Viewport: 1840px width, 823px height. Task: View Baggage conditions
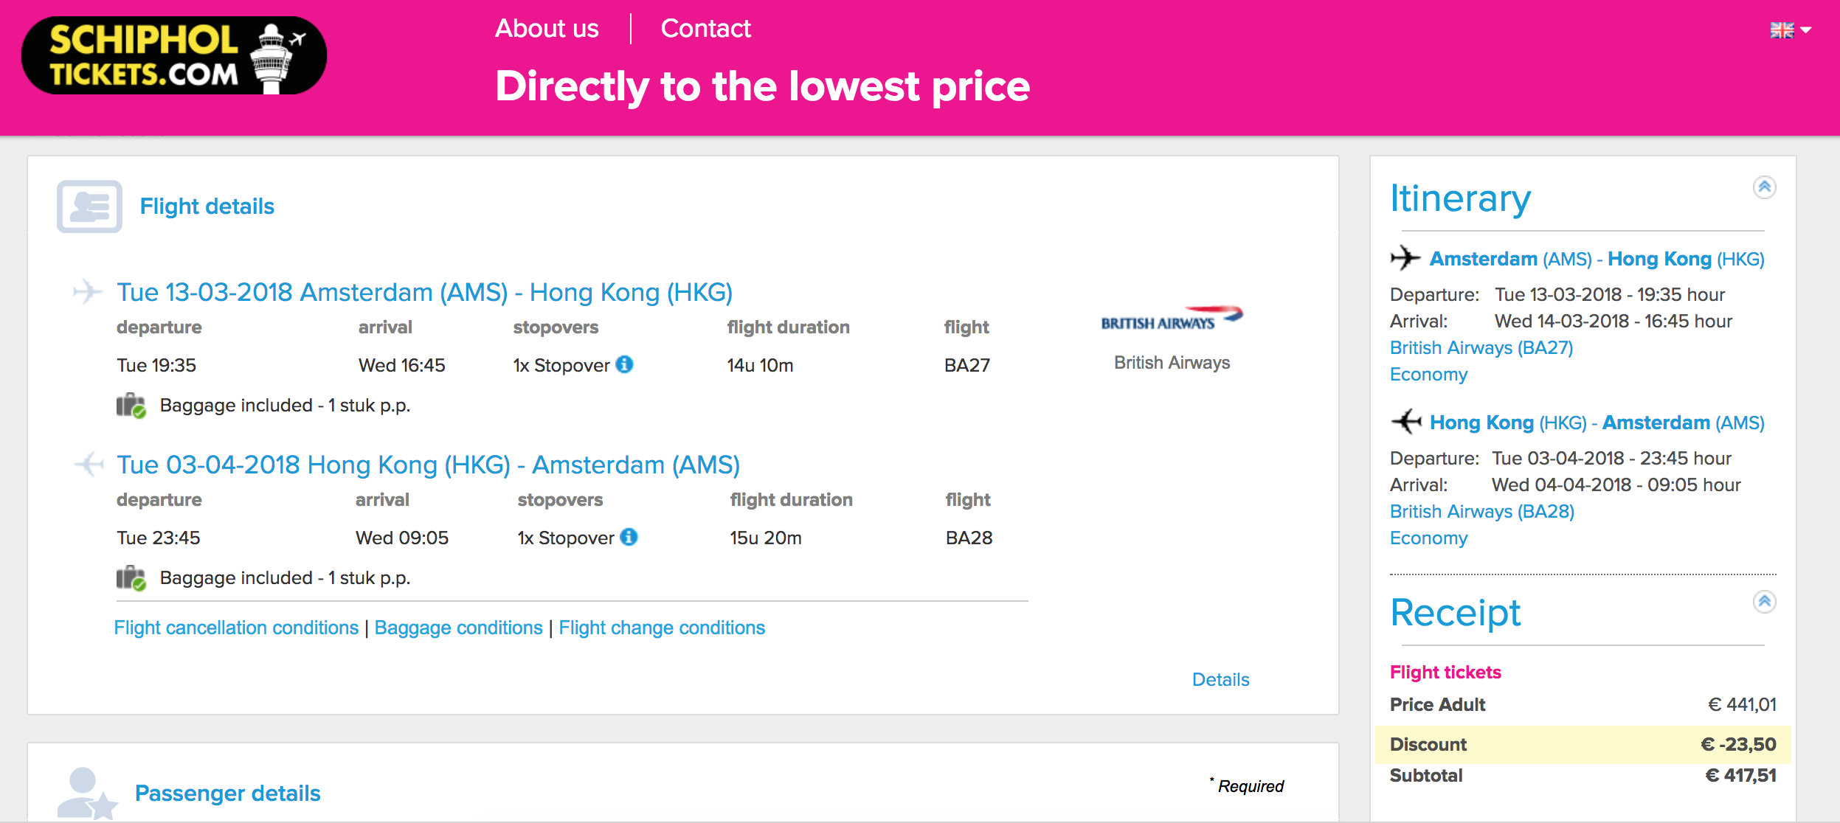pos(458,628)
